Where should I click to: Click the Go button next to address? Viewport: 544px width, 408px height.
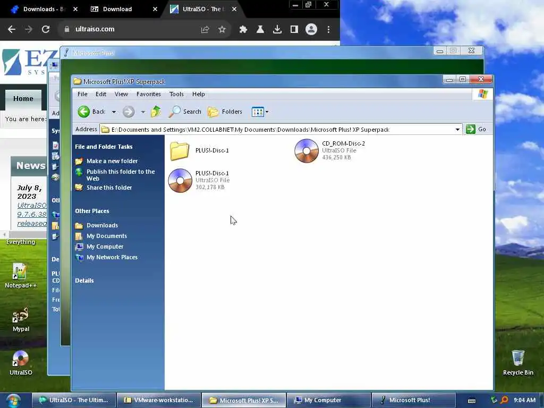point(476,129)
